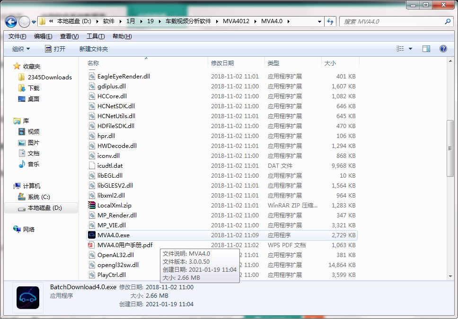Viewport: 458px width, 319px height.
Task: Open the 视频 library
Action: point(33,131)
